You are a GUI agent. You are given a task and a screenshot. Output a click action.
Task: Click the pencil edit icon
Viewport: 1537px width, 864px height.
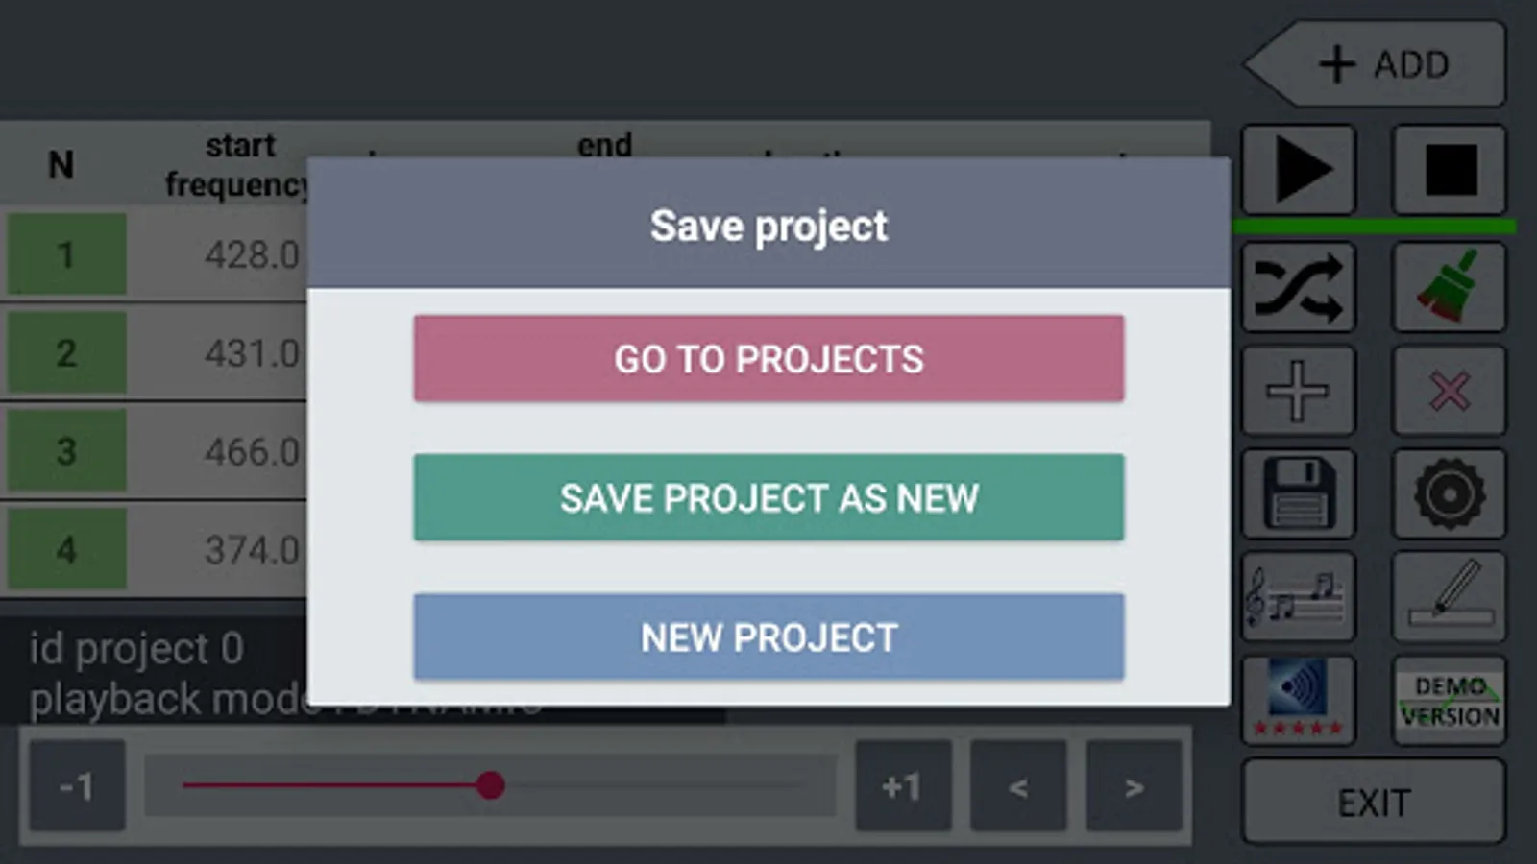[x=1449, y=596]
